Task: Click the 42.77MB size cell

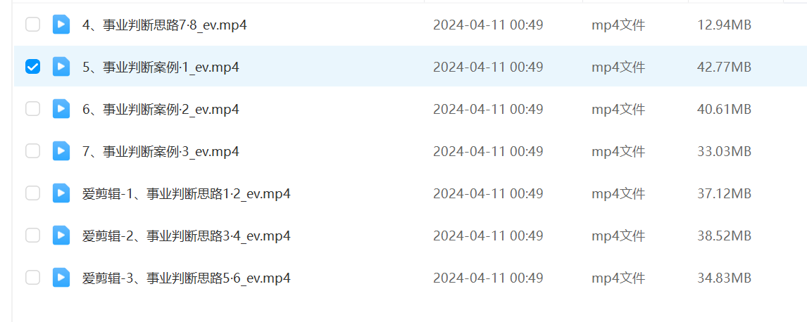Action: coord(724,67)
